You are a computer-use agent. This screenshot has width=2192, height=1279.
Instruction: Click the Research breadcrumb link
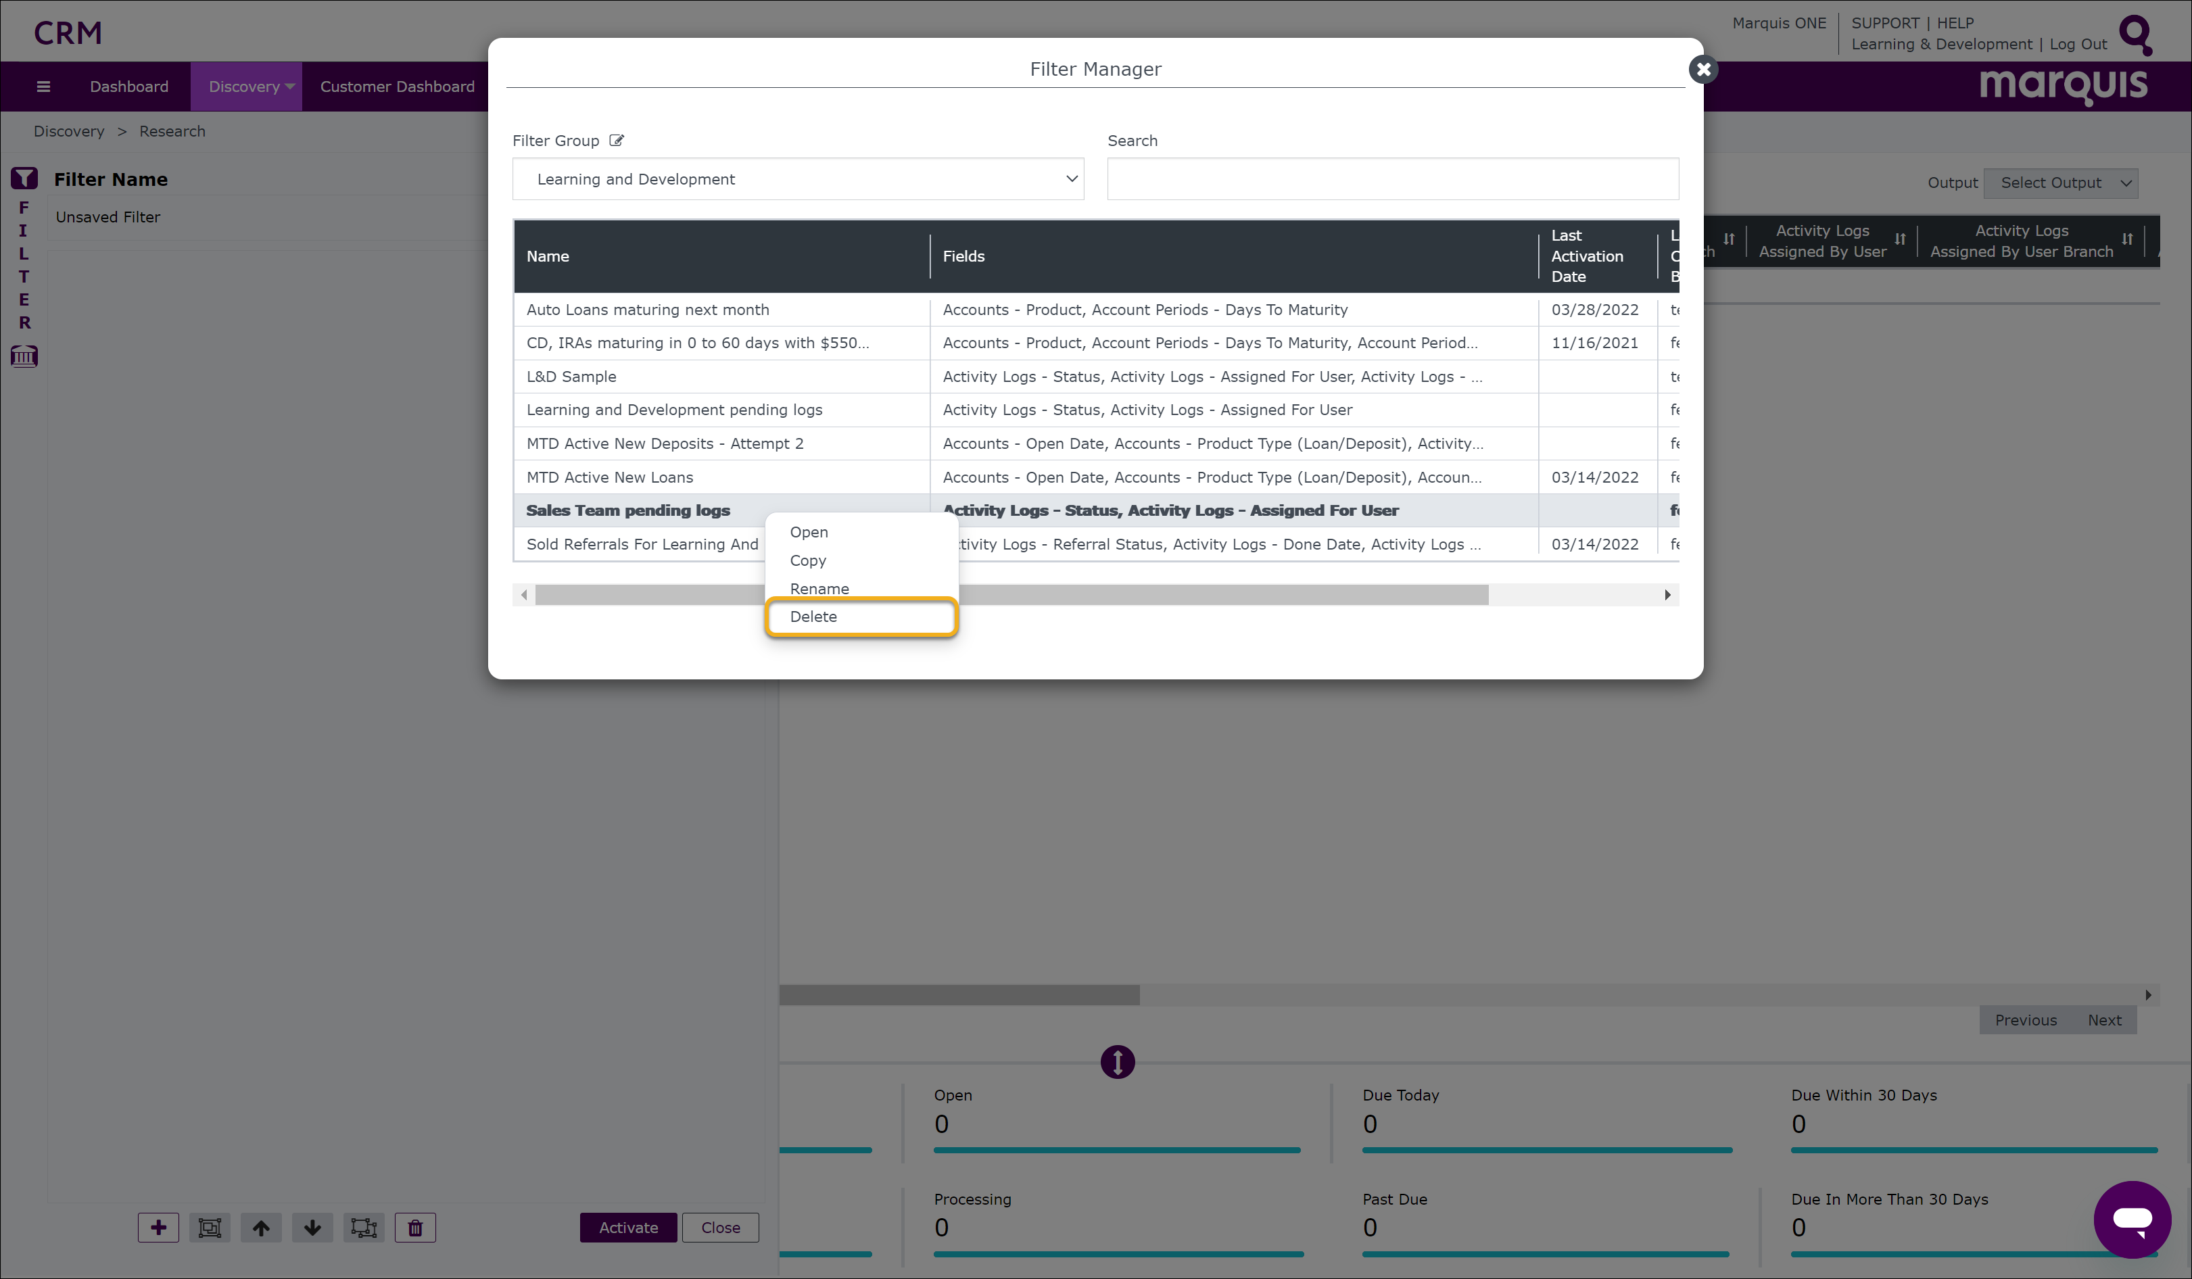click(x=172, y=131)
